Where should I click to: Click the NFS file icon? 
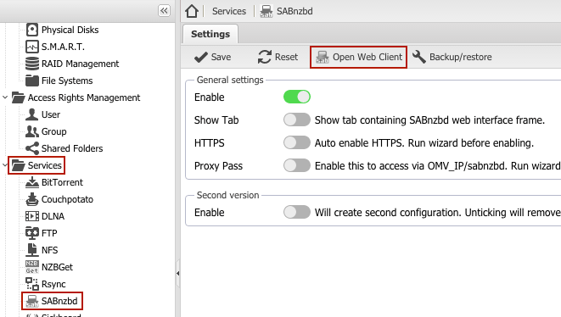pos(32,250)
